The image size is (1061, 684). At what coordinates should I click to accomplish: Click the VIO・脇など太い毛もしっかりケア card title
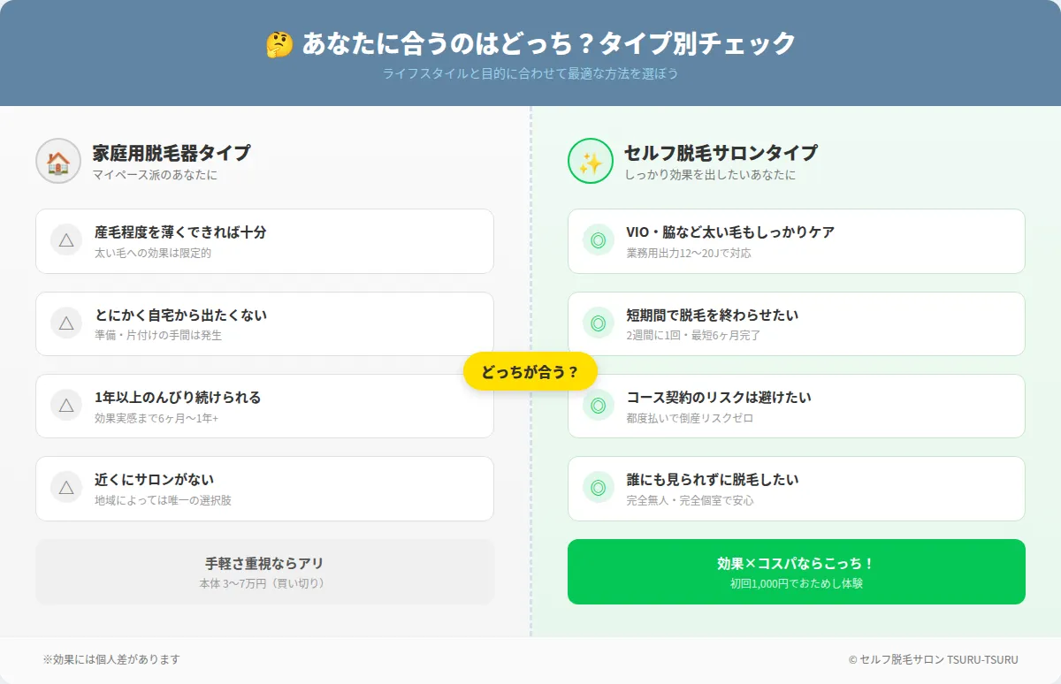730,232
